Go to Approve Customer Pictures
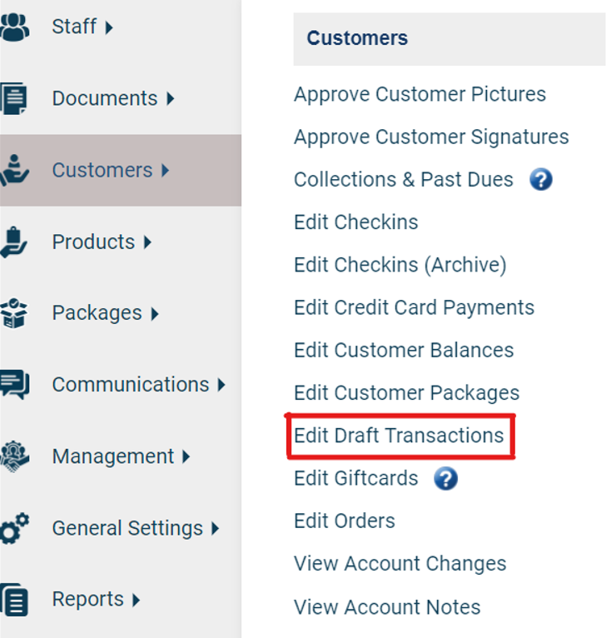 (420, 94)
